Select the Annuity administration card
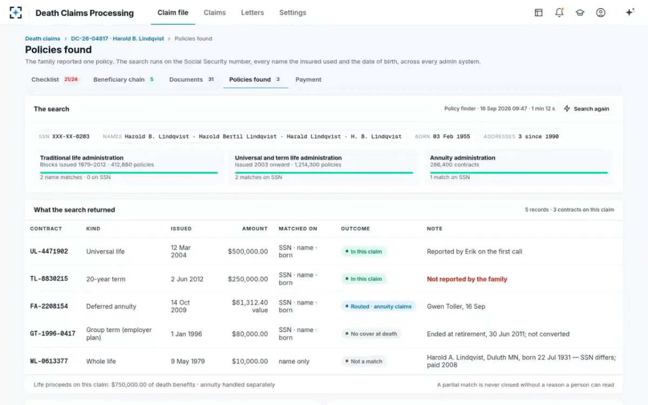 click(x=519, y=167)
